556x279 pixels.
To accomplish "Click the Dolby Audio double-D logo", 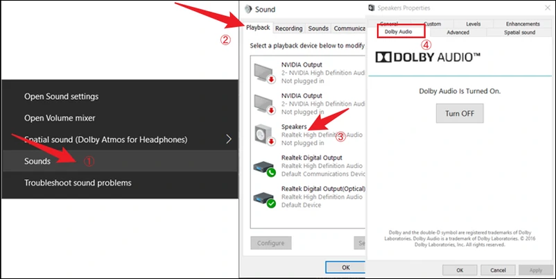I will tap(383, 57).
